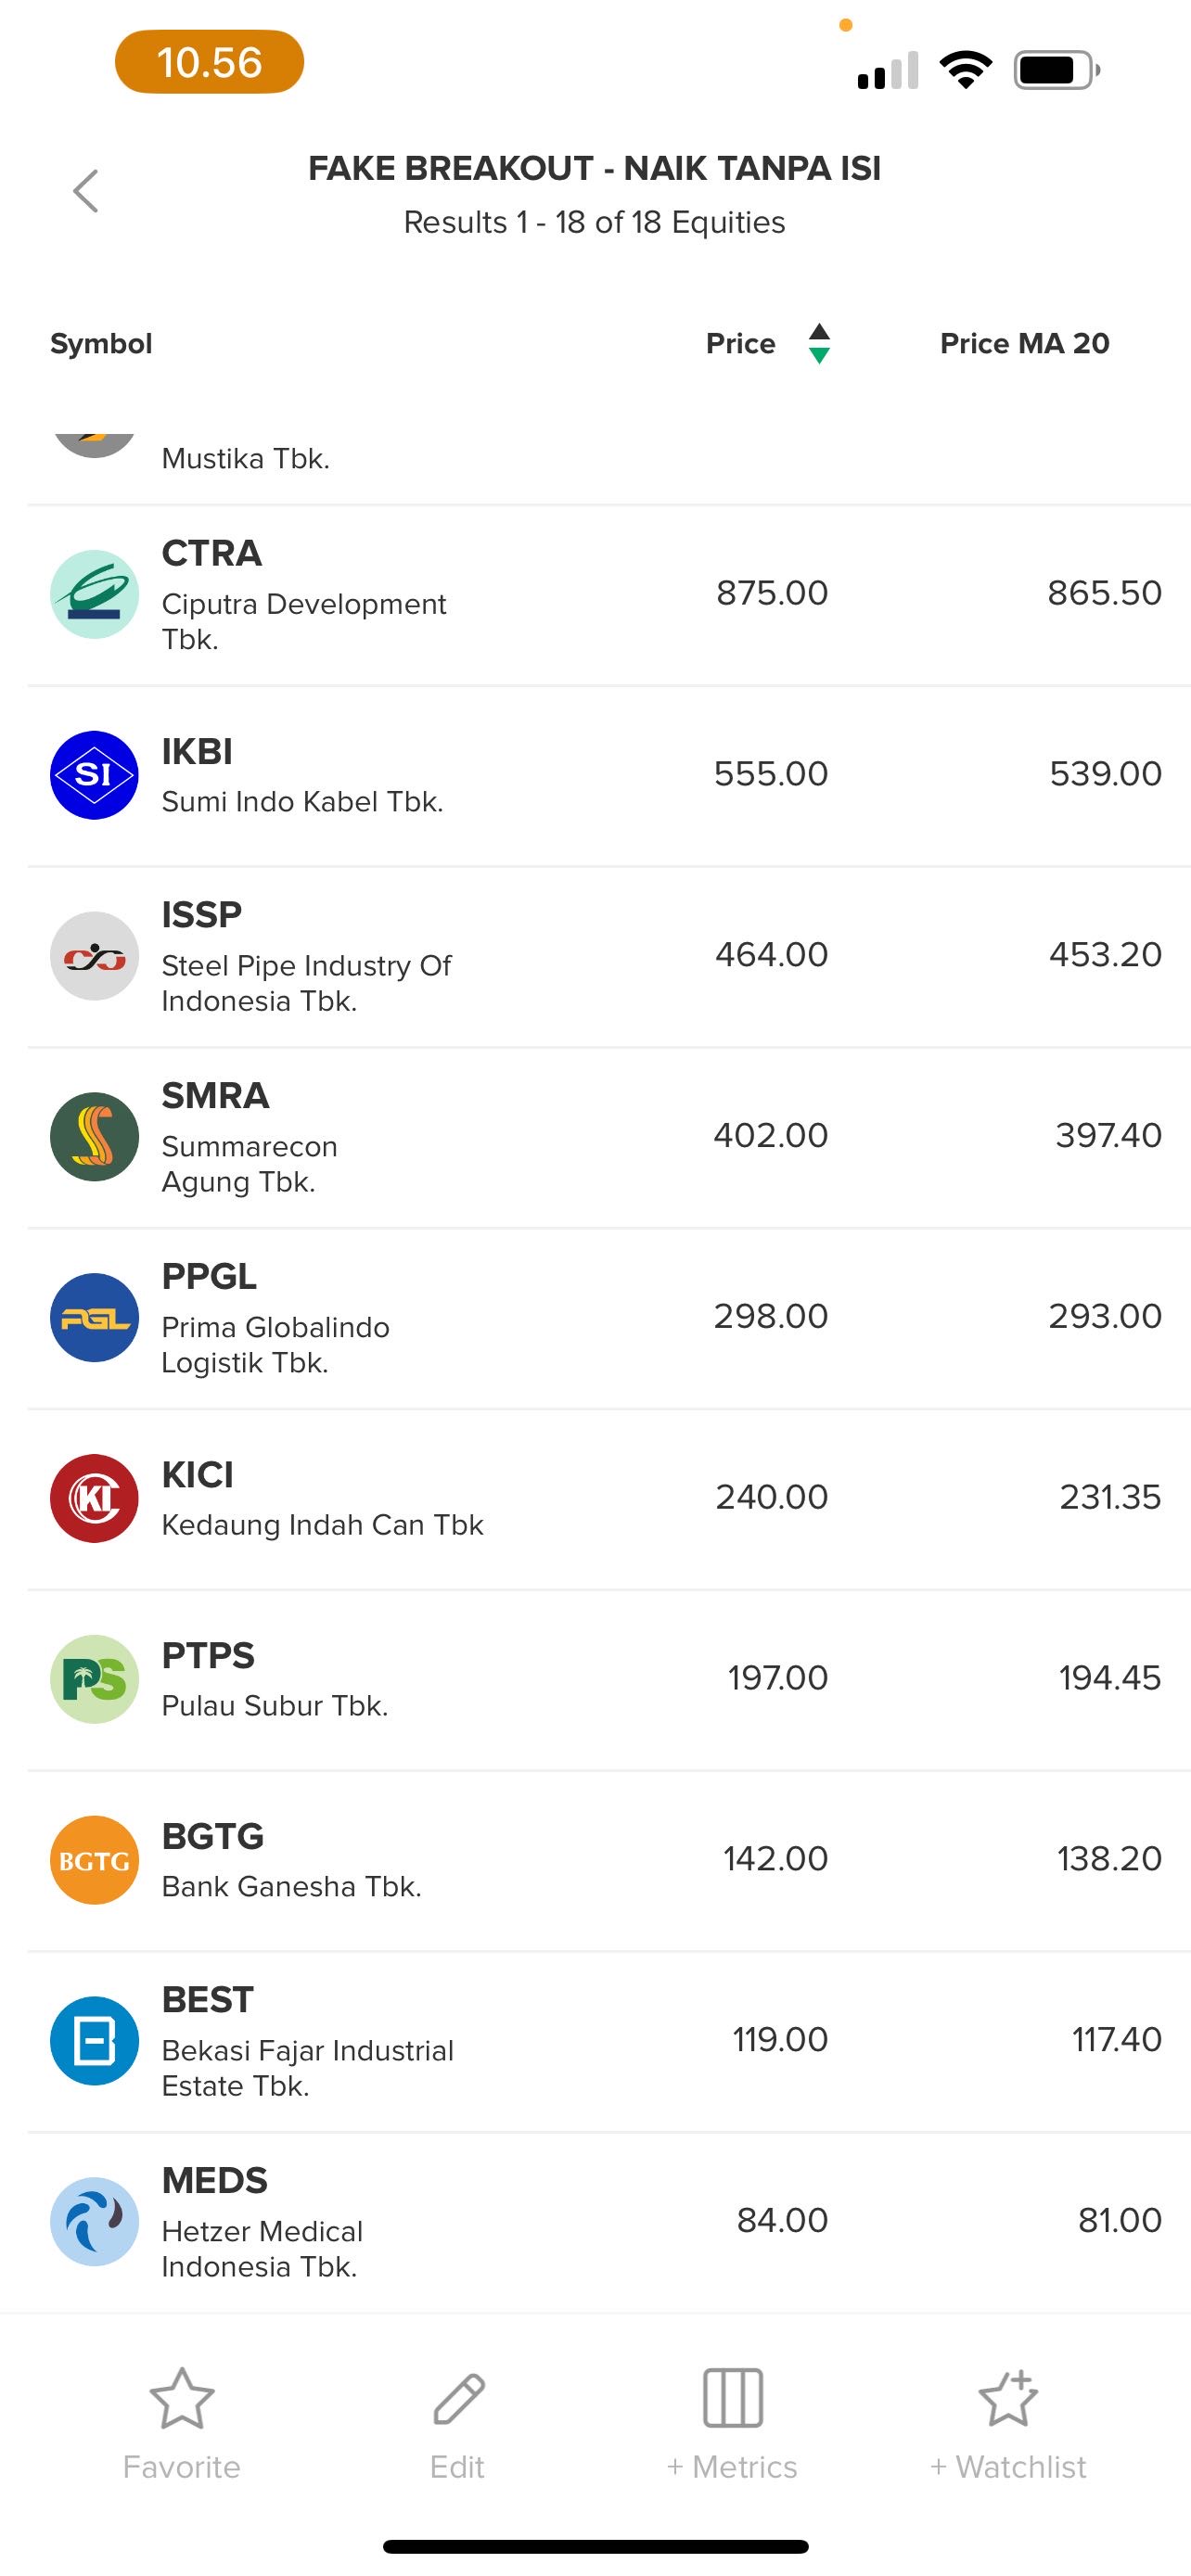The height and width of the screenshot is (2576, 1191).
Task: Tap the add to Watchlist star icon
Action: point(1008,2398)
